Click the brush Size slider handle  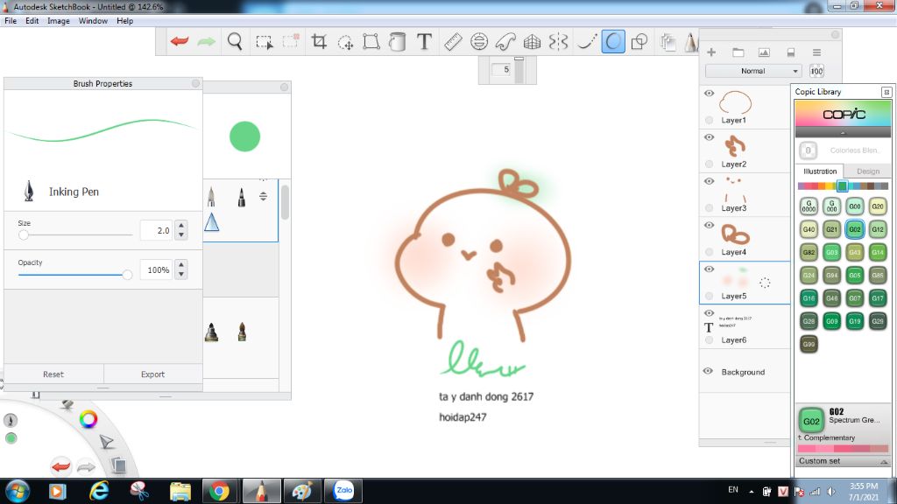coord(24,234)
